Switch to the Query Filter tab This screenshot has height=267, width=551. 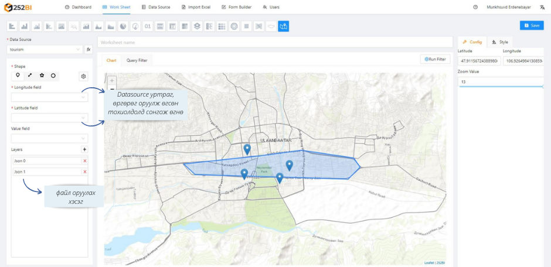137,60
